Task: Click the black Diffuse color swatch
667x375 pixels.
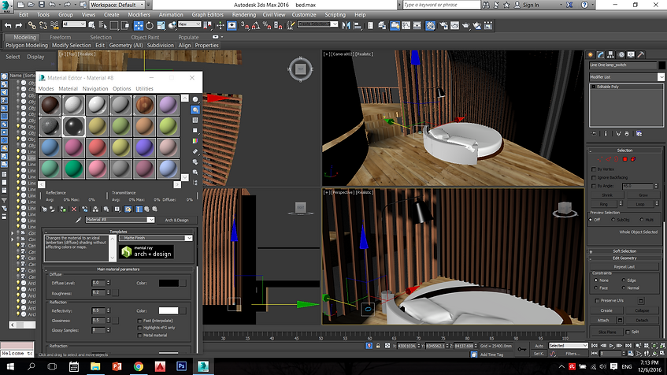Action: pos(169,283)
